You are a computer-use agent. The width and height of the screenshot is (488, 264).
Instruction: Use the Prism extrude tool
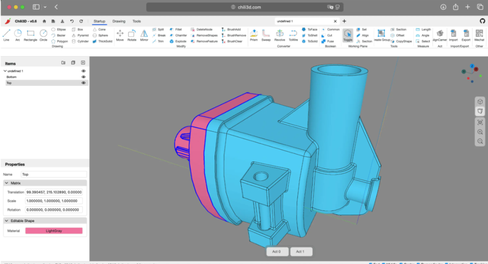[253, 35]
